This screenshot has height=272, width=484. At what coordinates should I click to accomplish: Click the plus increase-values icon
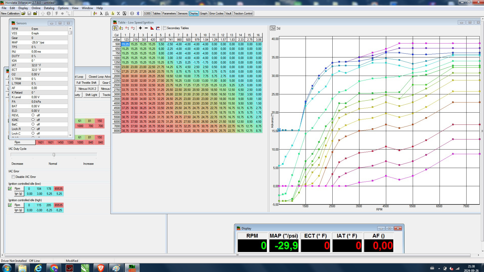point(140,28)
